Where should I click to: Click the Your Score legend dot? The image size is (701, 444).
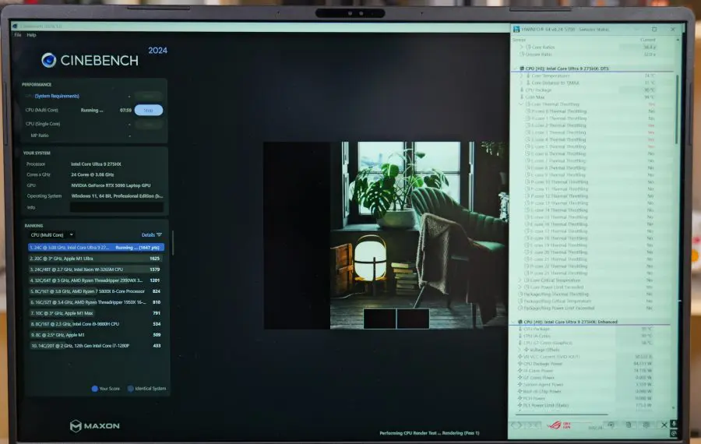pyautogui.click(x=95, y=389)
